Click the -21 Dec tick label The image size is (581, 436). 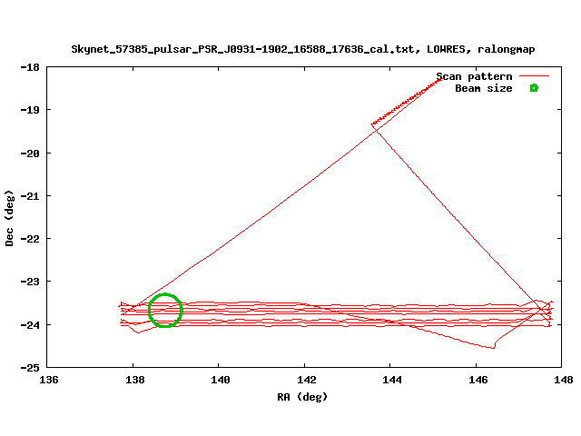[30, 196]
